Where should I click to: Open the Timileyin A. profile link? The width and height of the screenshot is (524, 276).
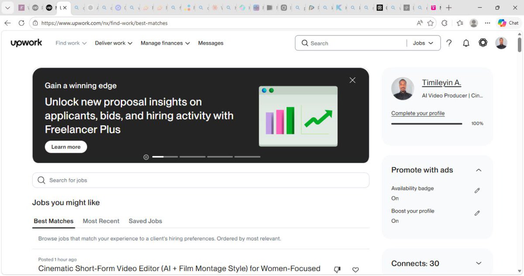pyautogui.click(x=441, y=83)
